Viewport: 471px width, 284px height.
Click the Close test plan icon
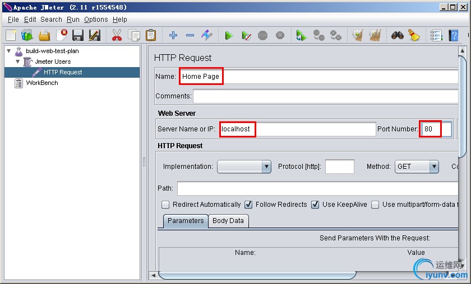click(x=62, y=35)
